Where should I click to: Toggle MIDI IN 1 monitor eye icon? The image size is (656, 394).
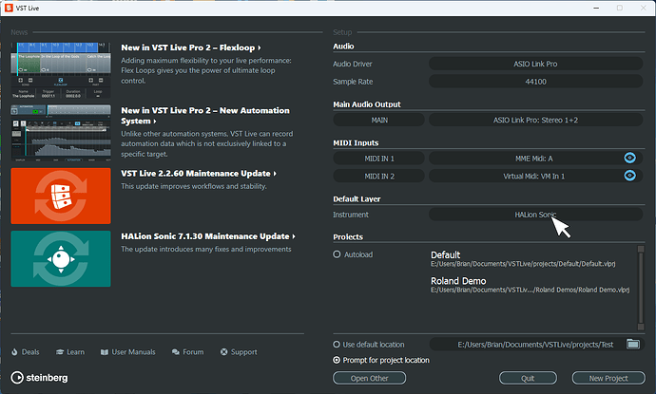click(x=629, y=159)
